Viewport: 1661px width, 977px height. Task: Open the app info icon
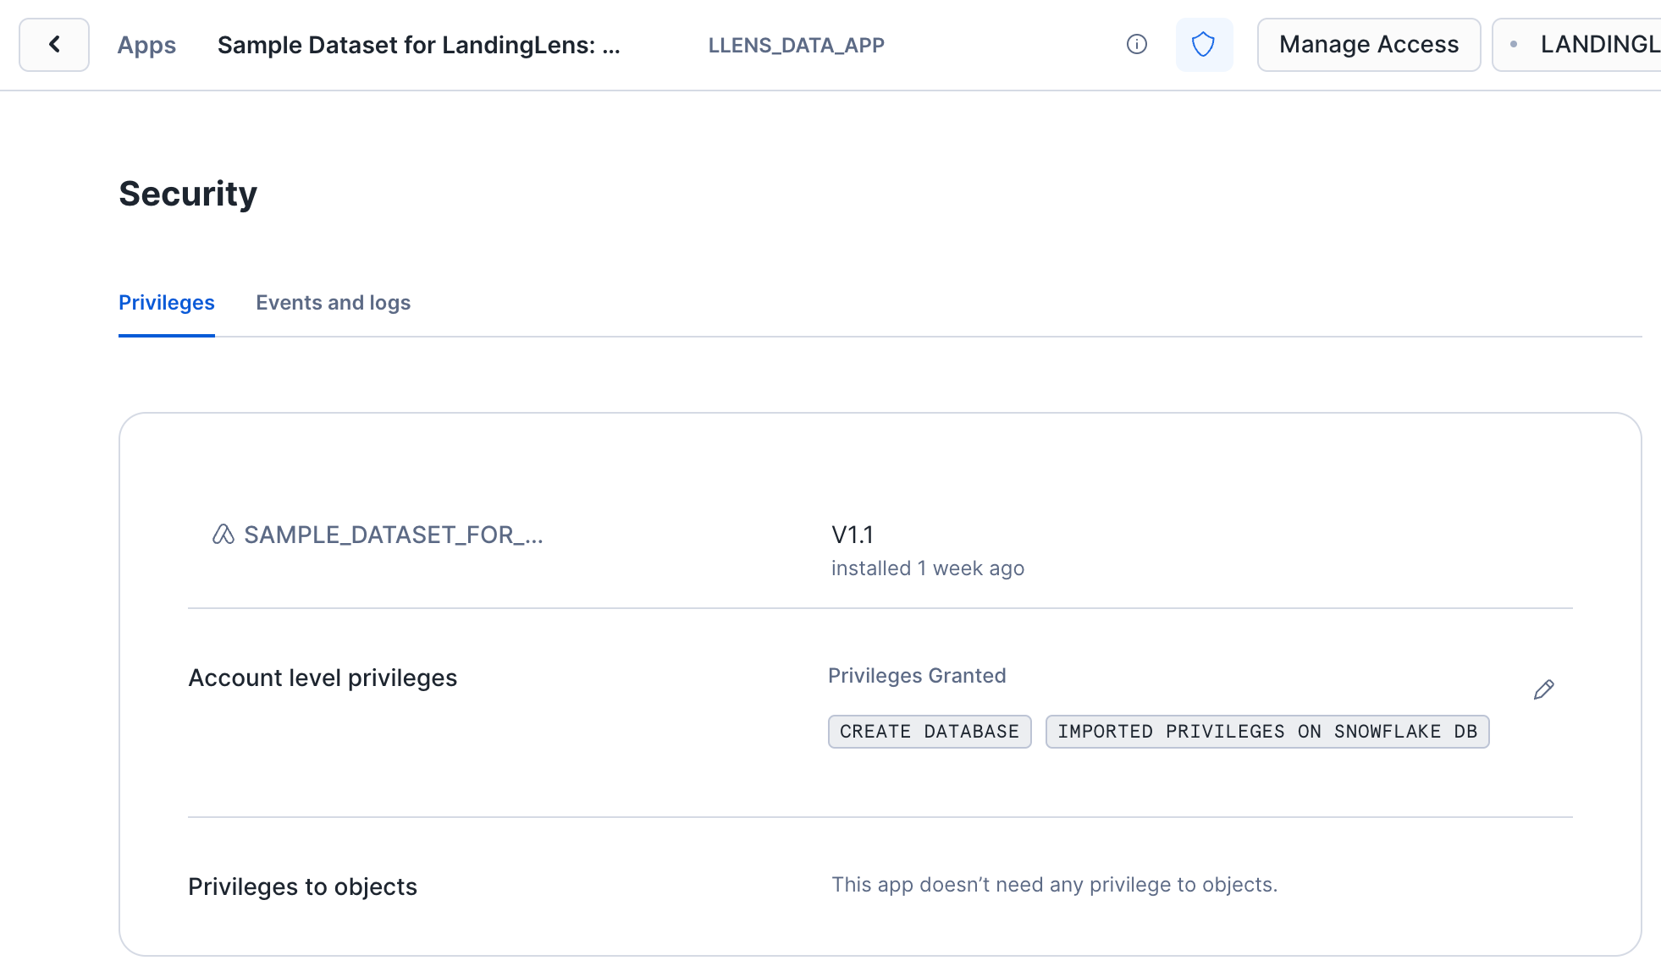pyautogui.click(x=1136, y=45)
